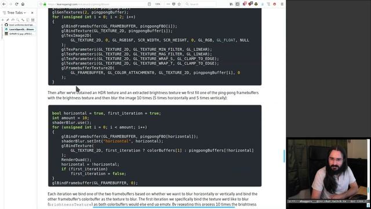Click the green padlock security icon
Viewport: 371px width, 209px height.
45,4
